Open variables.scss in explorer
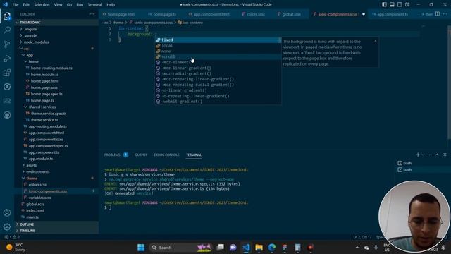This screenshot has height=254, width=451. pyautogui.click(x=39, y=198)
